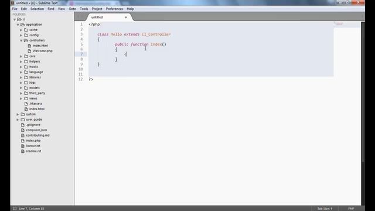This screenshot has height=211, width=375.
Task: Expand the hooks folder arrow
Action: (21, 67)
